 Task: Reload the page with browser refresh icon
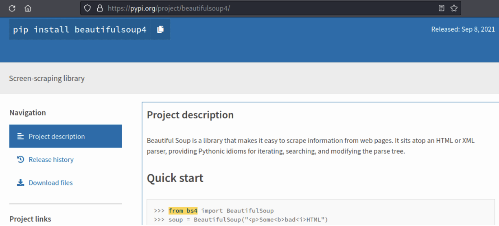[x=12, y=8]
